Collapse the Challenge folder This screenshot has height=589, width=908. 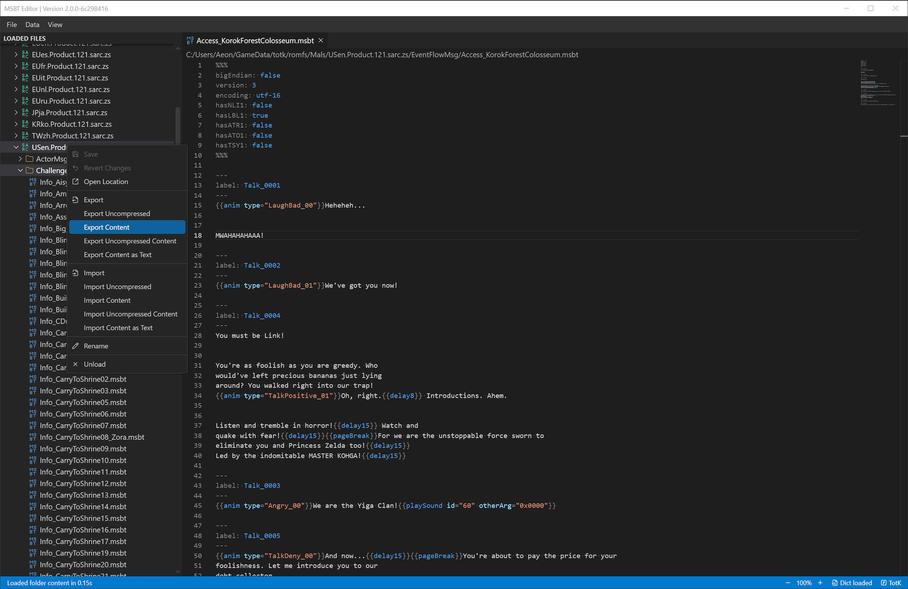(x=20, y=171)
